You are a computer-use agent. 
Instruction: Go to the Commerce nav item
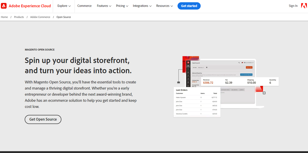tap(85, 6)
